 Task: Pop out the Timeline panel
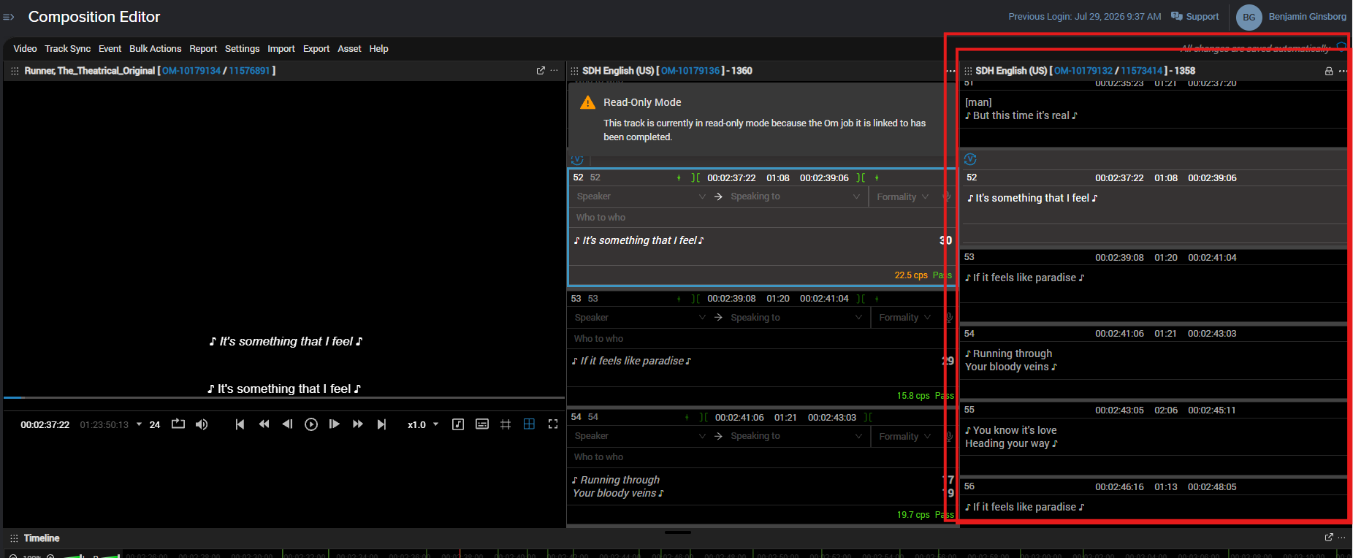pyautogui.click(x=1329, y=538)
